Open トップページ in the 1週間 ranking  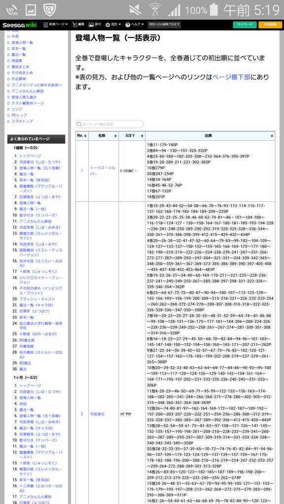30,156
